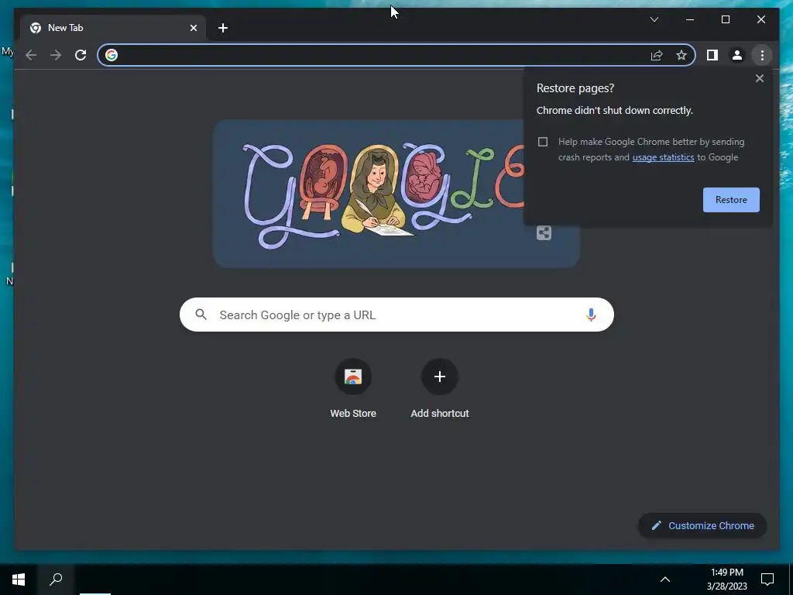Bookmark this tab with the star icon
The image size is (793, 595).
click(681, 55)
